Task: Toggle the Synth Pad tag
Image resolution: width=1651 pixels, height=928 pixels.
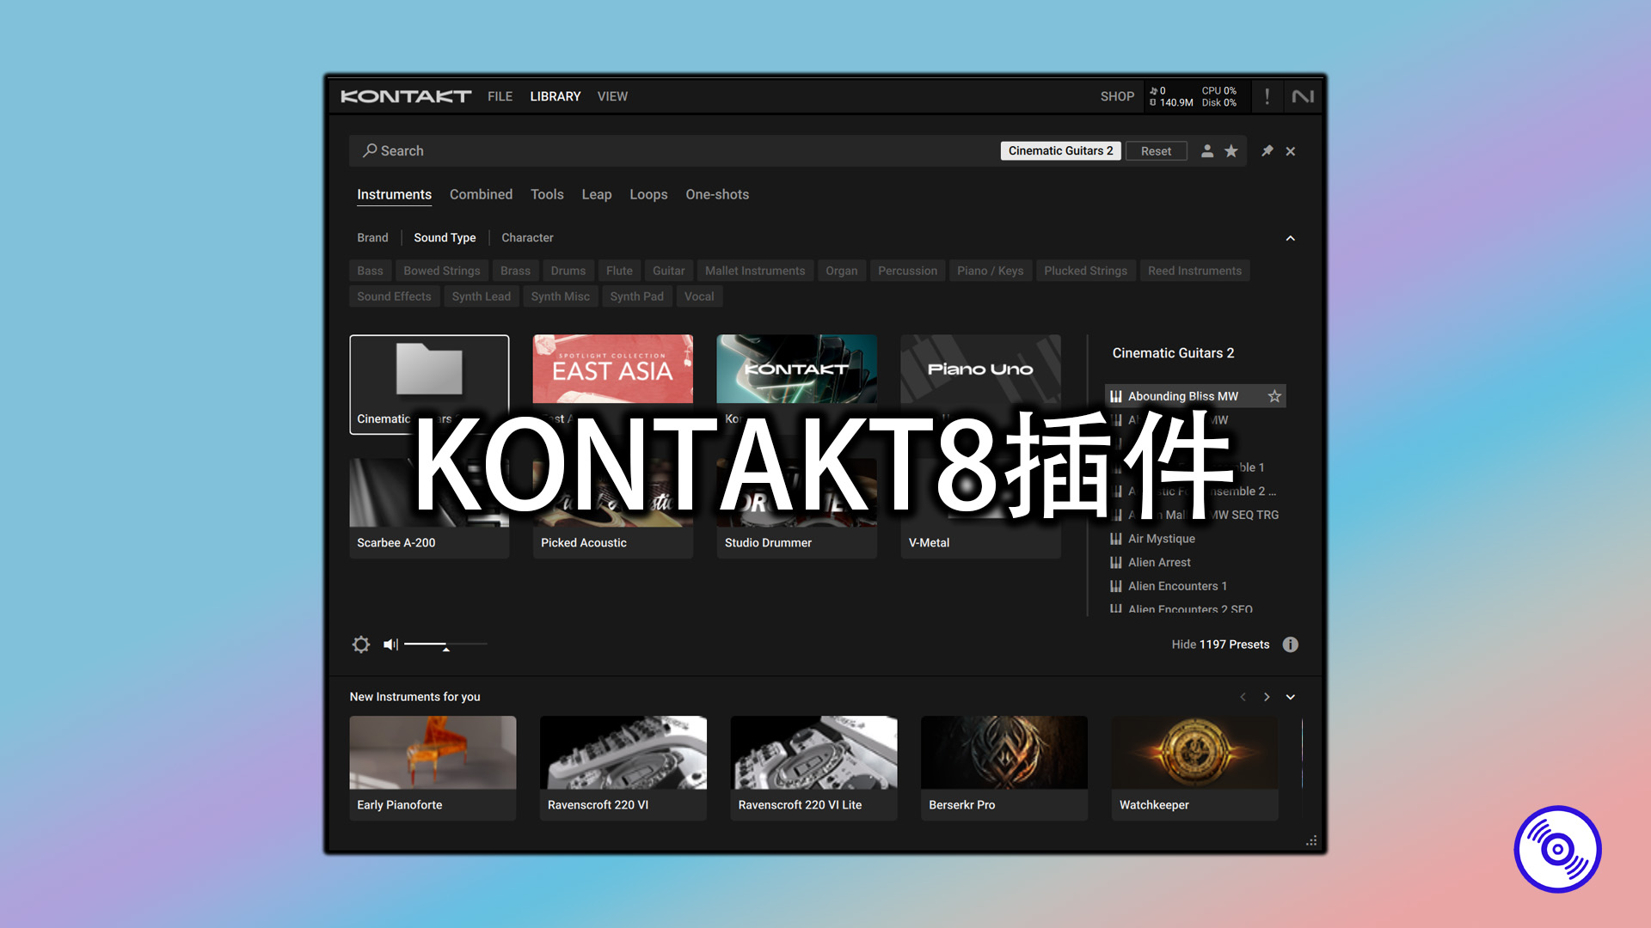Action: 637,296
